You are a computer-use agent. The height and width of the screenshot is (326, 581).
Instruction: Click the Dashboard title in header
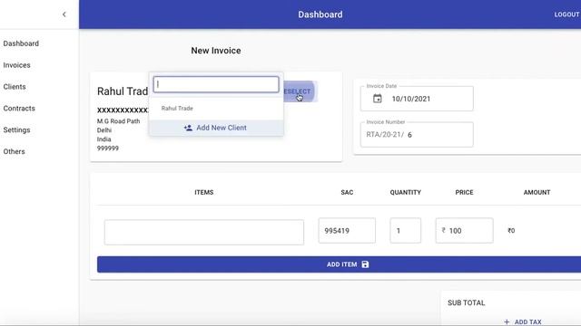(320, 14)
